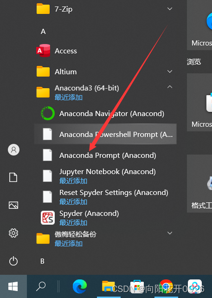Open the Documents icon in sidebar
Screen dimensions: 212x298
pyautogui.click(x=13, y=177)
